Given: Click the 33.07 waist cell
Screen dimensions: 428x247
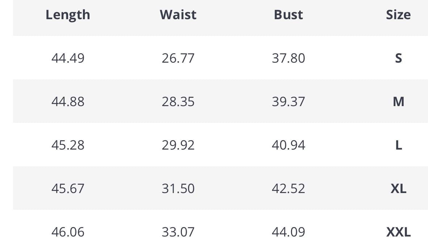Looking at the screenshot, I should pyautogui.click(x=178, y=232).
